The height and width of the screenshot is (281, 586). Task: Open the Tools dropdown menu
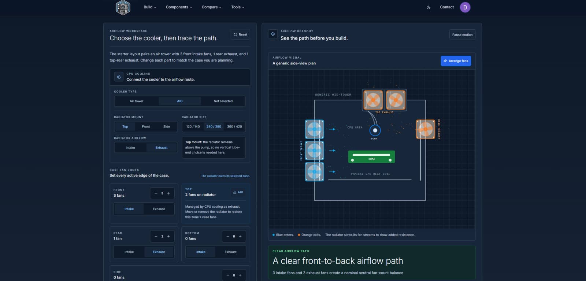coord(237,7)
